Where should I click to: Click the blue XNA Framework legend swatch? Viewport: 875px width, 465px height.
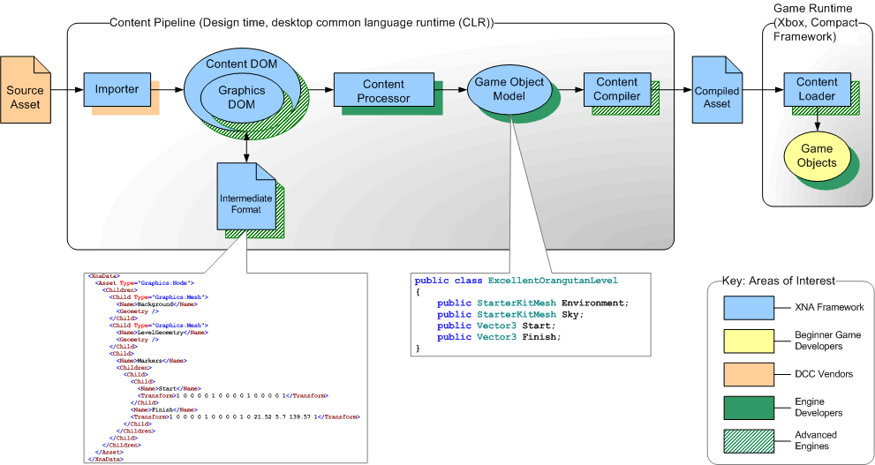(749, 307)
